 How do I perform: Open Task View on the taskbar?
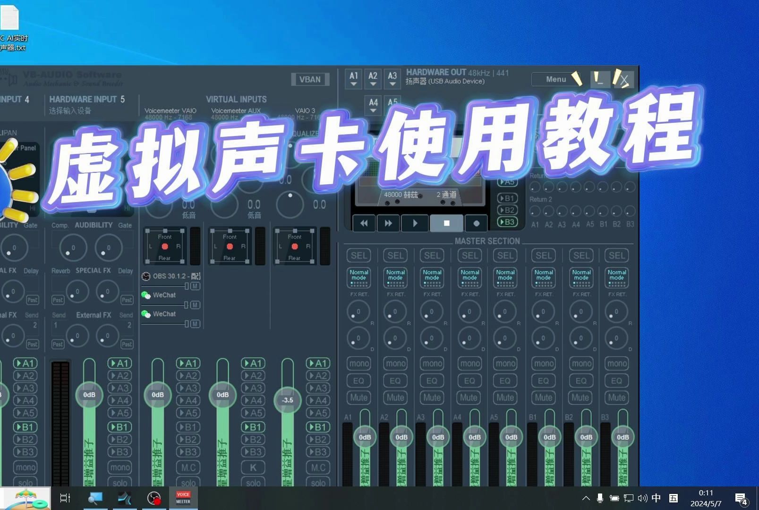(x=65, y=498)
